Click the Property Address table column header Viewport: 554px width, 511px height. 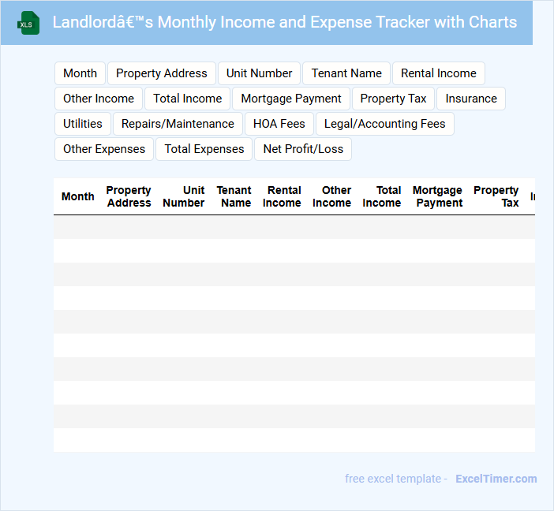tap(129, 196)
